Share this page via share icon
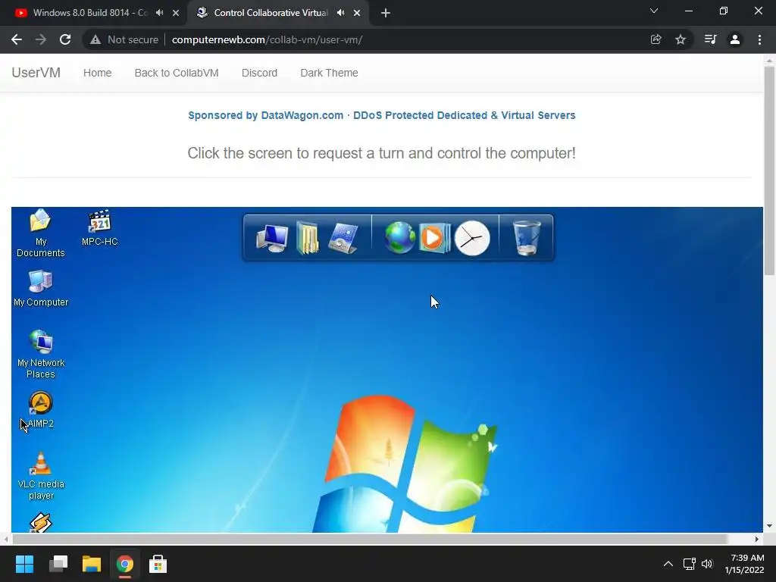 656,39
